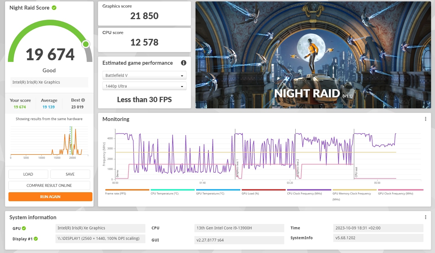Open the Monitoring panel three-dot menu
This screenshot has height=253, width=435.
coord(425,119)
